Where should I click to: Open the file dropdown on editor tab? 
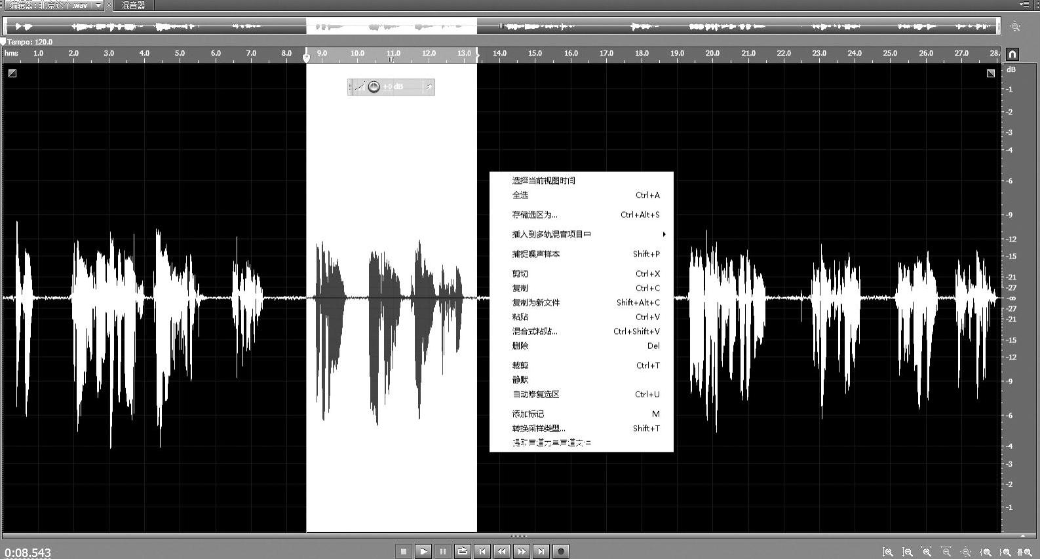[x=98, y=5]
